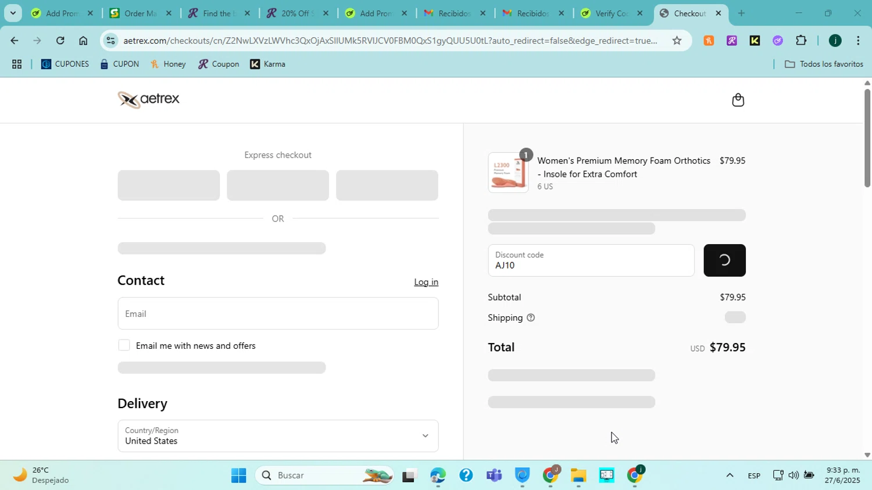The image size is (872, 490).
Task: Go forward in browser history
Action: (37, 41)
